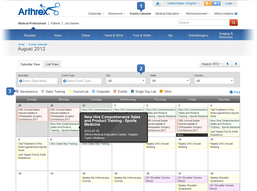The width and height of the screenshot is (257, 191).
Task: Click the Print link text
Action: (237, 92)
